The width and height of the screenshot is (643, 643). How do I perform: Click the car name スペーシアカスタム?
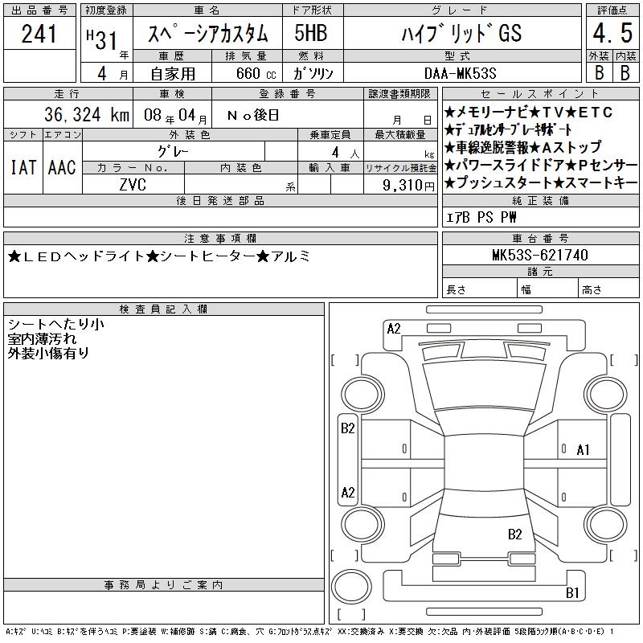208,34
